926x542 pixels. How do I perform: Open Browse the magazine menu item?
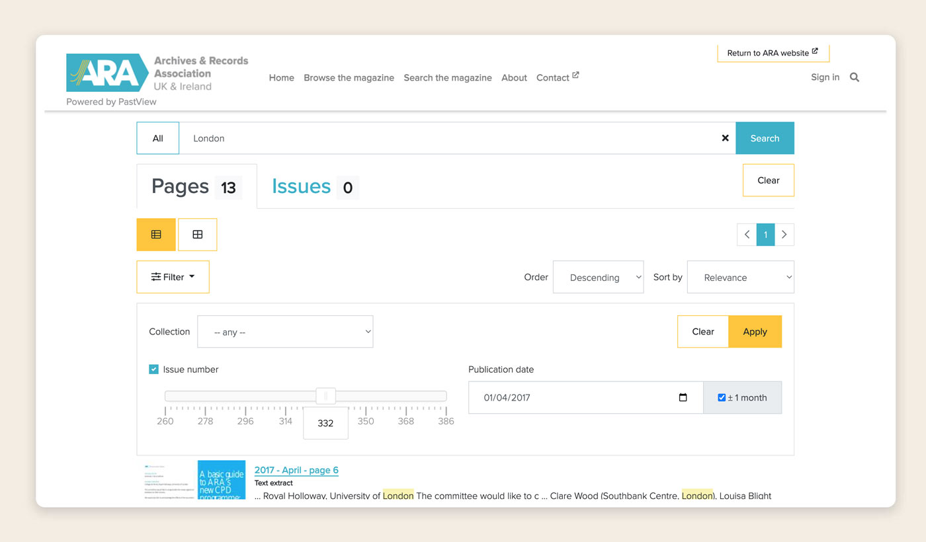tap(349, 77)
